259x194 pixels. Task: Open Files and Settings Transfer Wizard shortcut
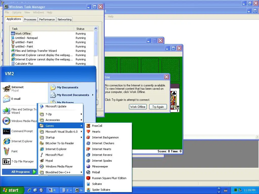[x=19, y=111]
